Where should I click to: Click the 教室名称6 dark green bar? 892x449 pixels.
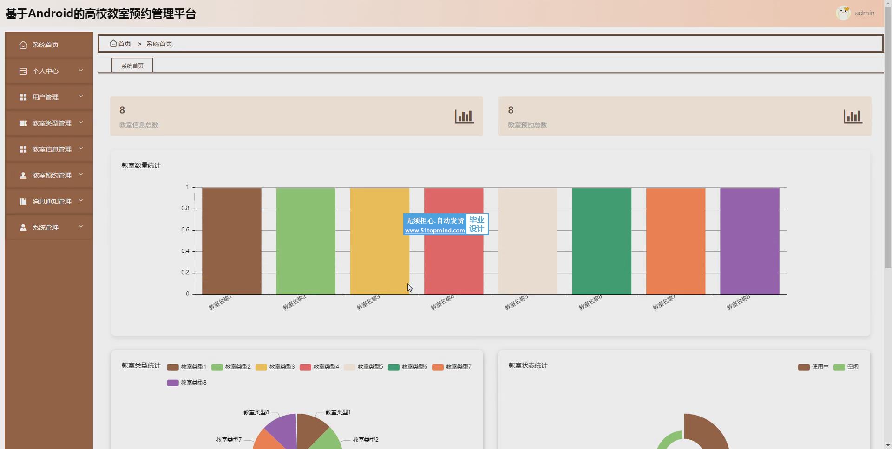pos(602,241)
